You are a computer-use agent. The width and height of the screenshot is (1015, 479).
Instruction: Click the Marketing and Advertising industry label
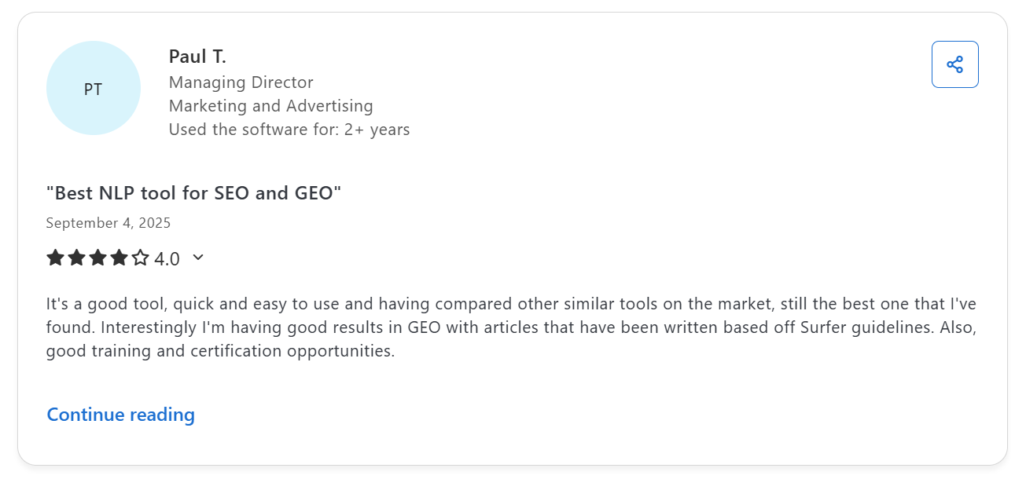(x=270, y=105)
